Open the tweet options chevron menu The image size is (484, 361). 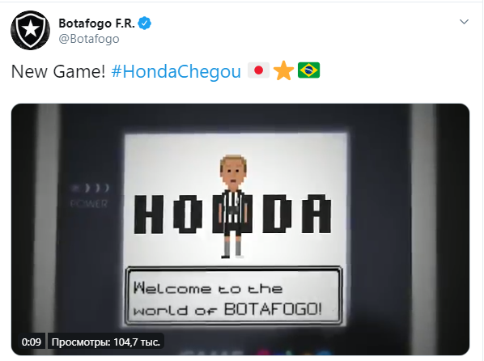[464, 22]
